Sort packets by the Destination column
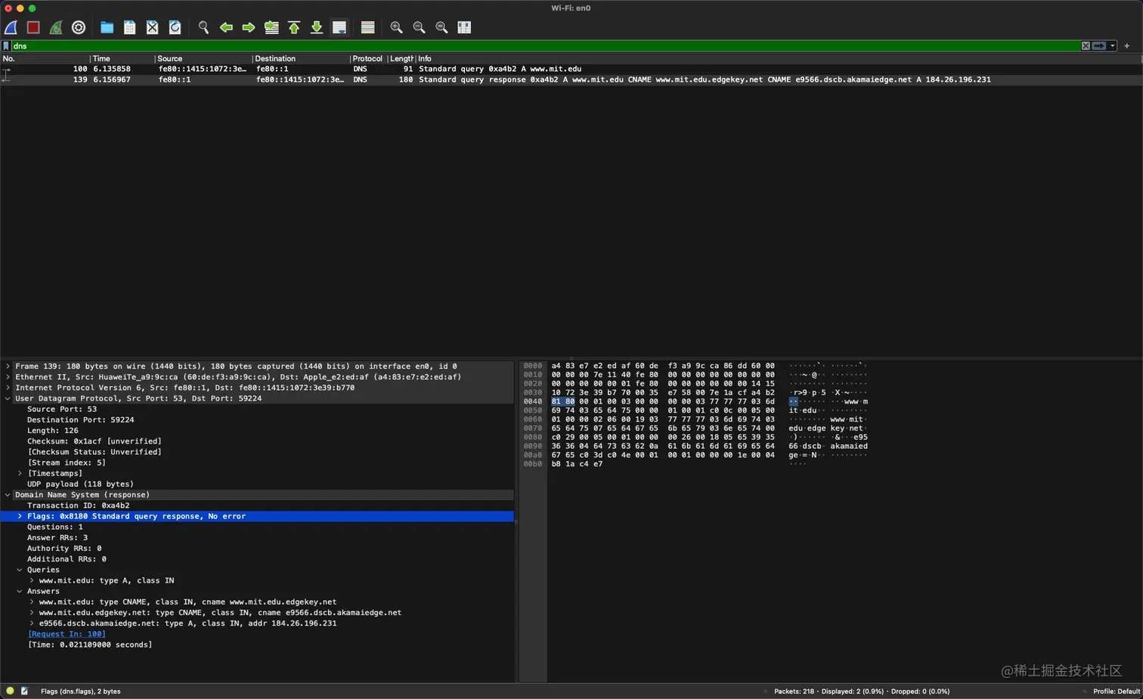1143x699 pixels. coord(301,58)
